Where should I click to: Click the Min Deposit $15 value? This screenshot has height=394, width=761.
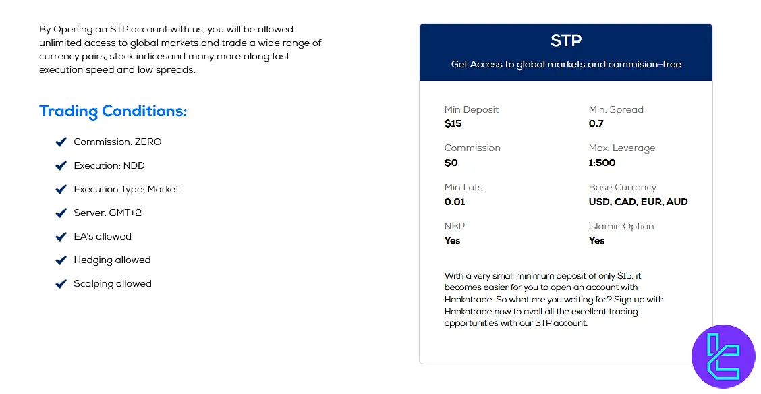453,123
